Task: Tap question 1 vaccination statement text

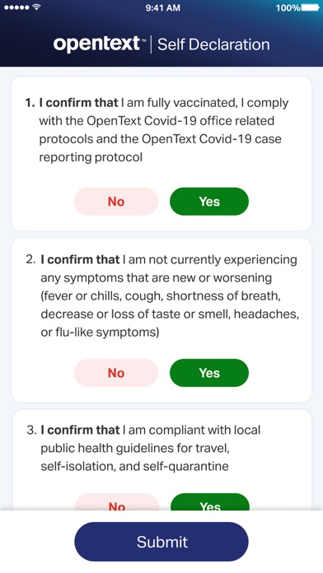Action: coord(157,130)
